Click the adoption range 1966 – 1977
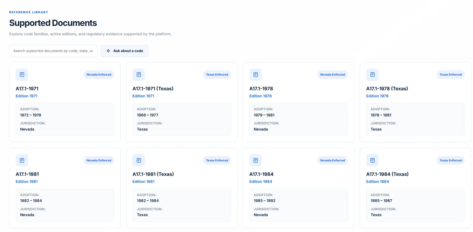 click(x=148, y=115)
